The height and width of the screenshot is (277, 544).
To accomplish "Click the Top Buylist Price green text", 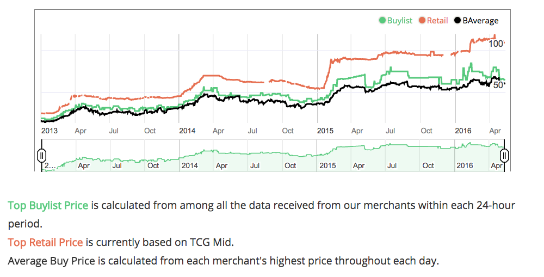I will pyautogui.click(x=48, y=206).
